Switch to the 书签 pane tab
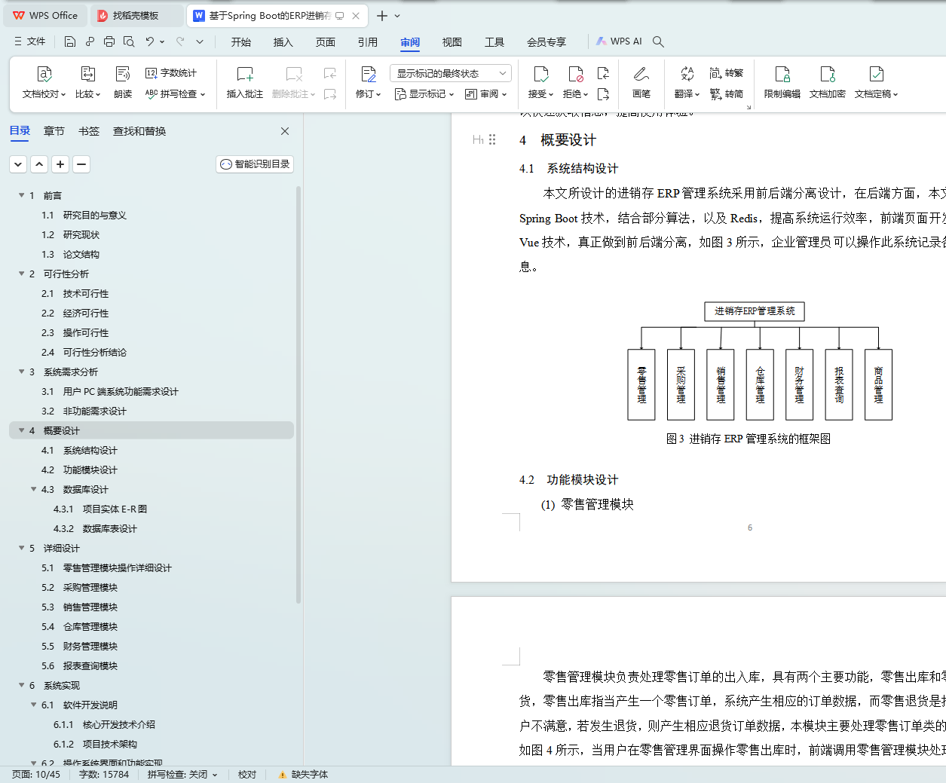946x783 pixels. pyautogui.click(x=89, y=131)
